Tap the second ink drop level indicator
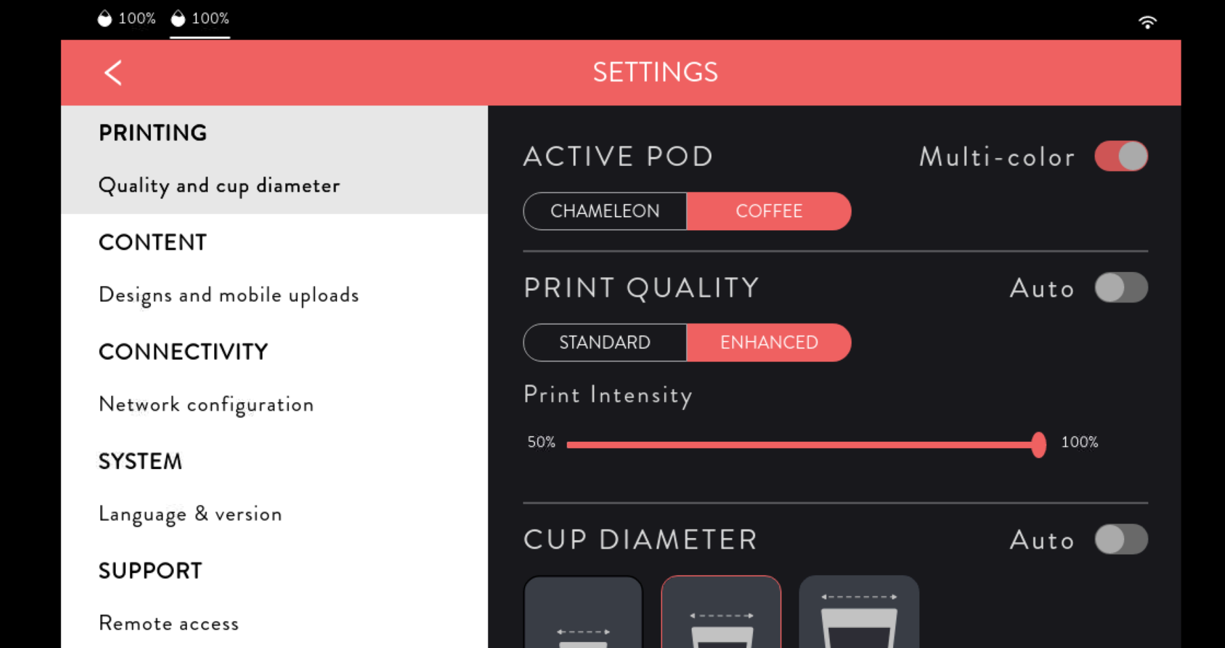Screen dimensions: 1225x648 (200, 18)
